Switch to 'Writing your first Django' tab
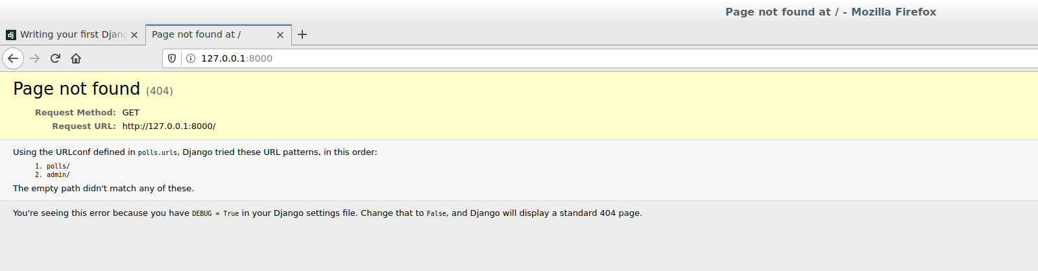1038x271 pixels. 72,35
